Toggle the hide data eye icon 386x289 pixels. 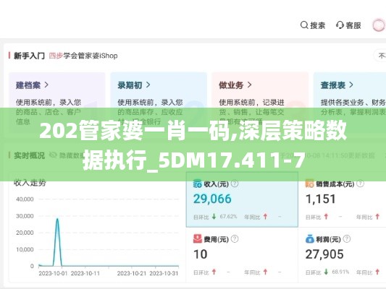53,155
